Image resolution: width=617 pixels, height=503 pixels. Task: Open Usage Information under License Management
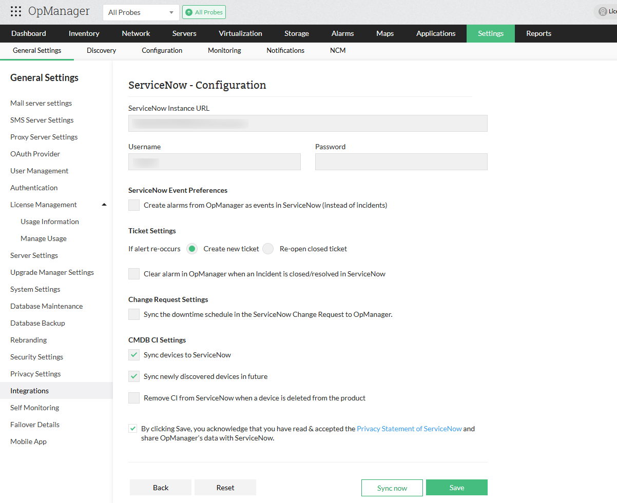50,222
